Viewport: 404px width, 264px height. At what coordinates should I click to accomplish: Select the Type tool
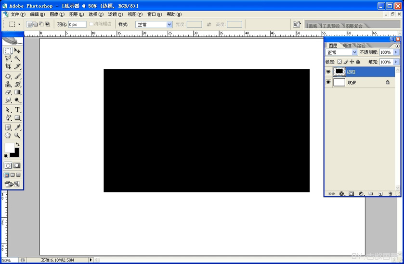pos(17,110)
